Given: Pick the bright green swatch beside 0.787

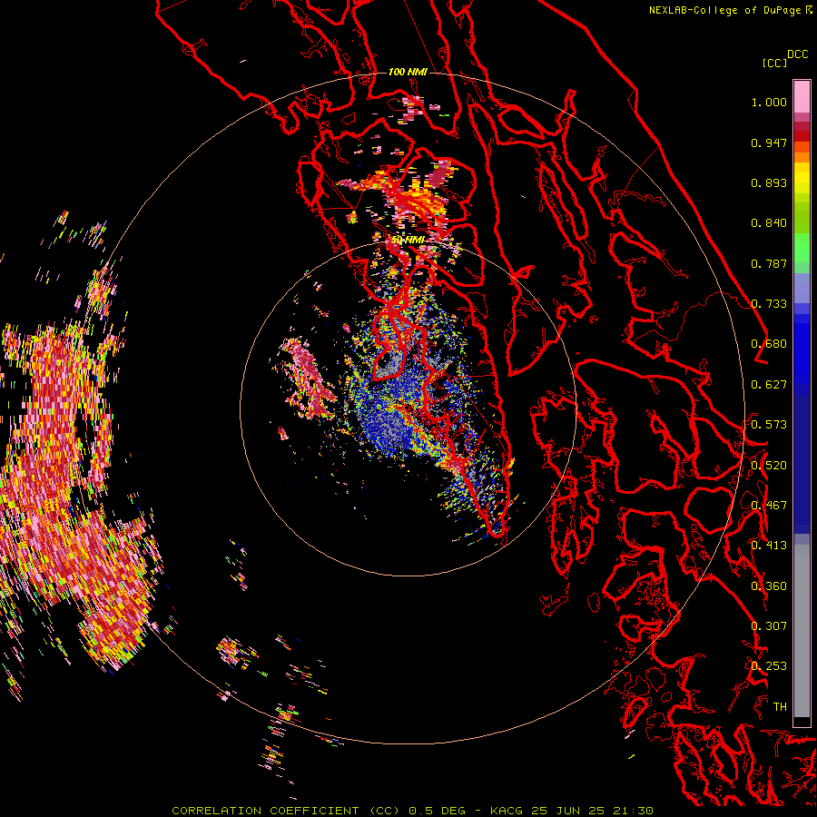Looking at the screenshot, I should pos(802,251).
